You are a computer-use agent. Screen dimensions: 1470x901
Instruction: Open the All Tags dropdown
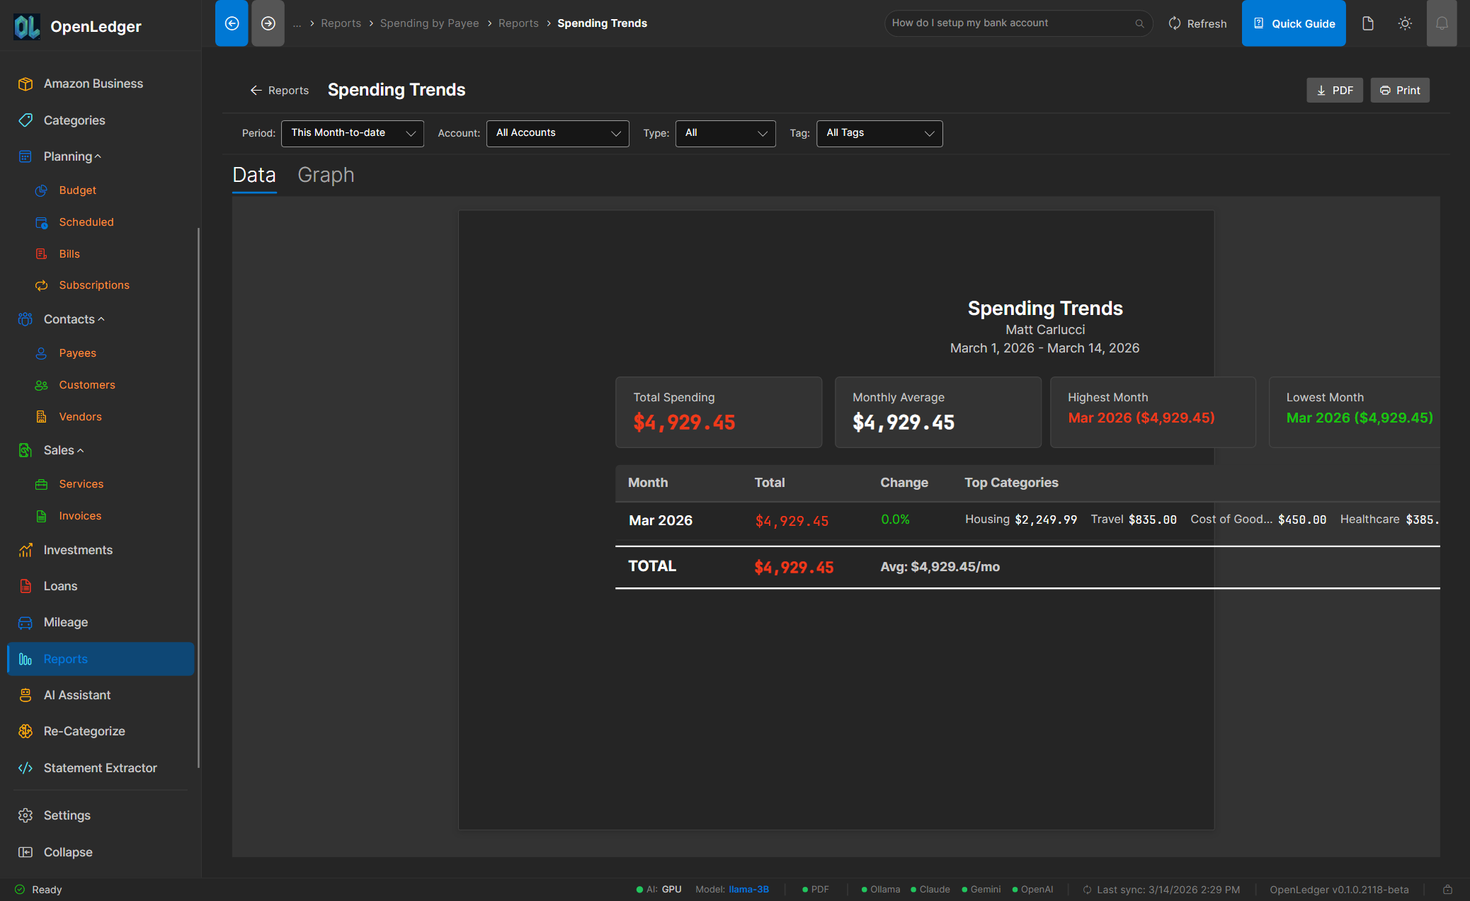pyautogui.click(x=879, y=133)
